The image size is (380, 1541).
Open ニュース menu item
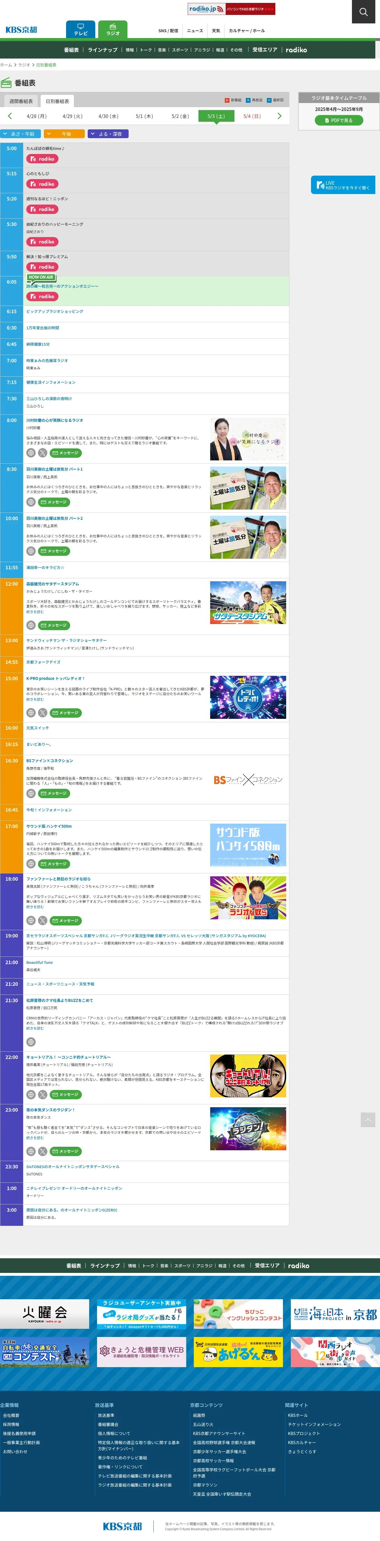tap(195, 30)
